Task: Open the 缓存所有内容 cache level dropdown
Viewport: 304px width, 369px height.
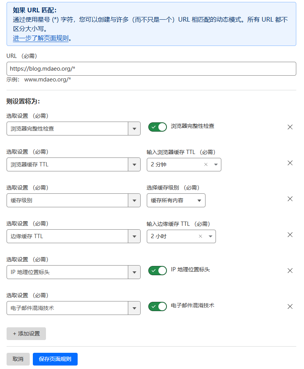Action: pyautogui.click(x=176, y=200)
